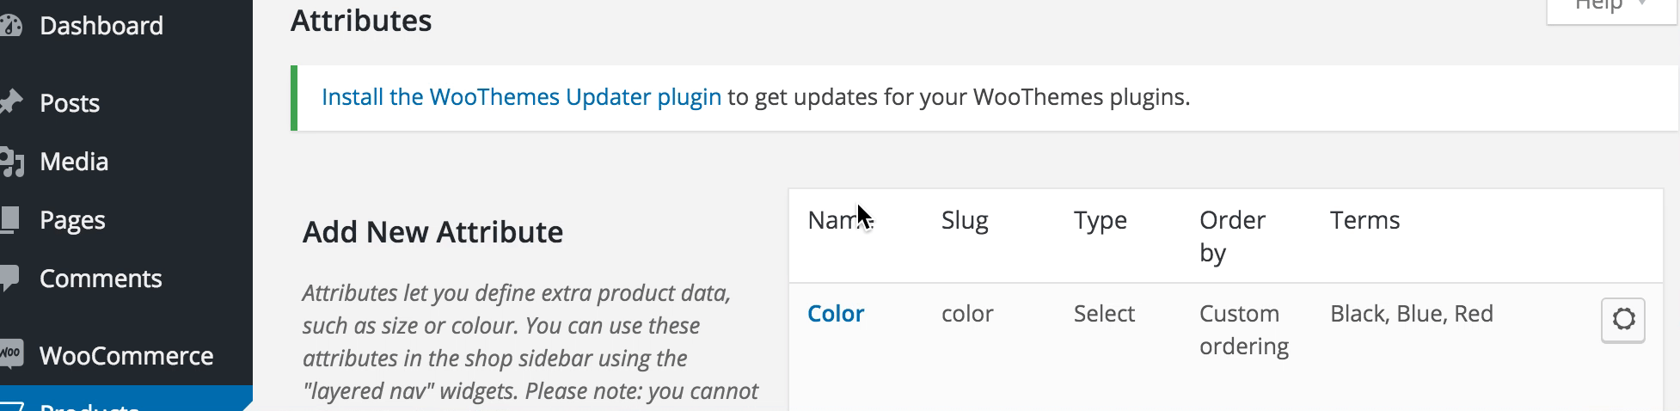Click the Posts pushpin icon
Image resolution: width=1680 pixels, height=411 pixels.
(10, 103)
